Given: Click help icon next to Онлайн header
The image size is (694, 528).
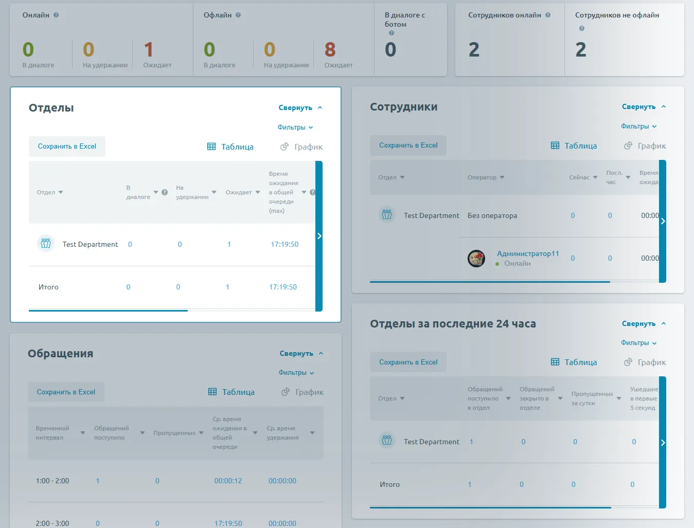Looking at the screenshot, I should (56, 15).
